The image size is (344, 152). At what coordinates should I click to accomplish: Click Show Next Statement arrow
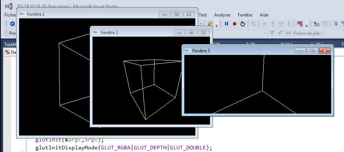[x=264, y=24]
